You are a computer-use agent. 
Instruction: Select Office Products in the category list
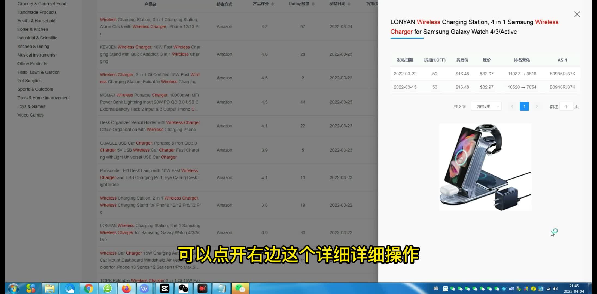tap(32, 63)
